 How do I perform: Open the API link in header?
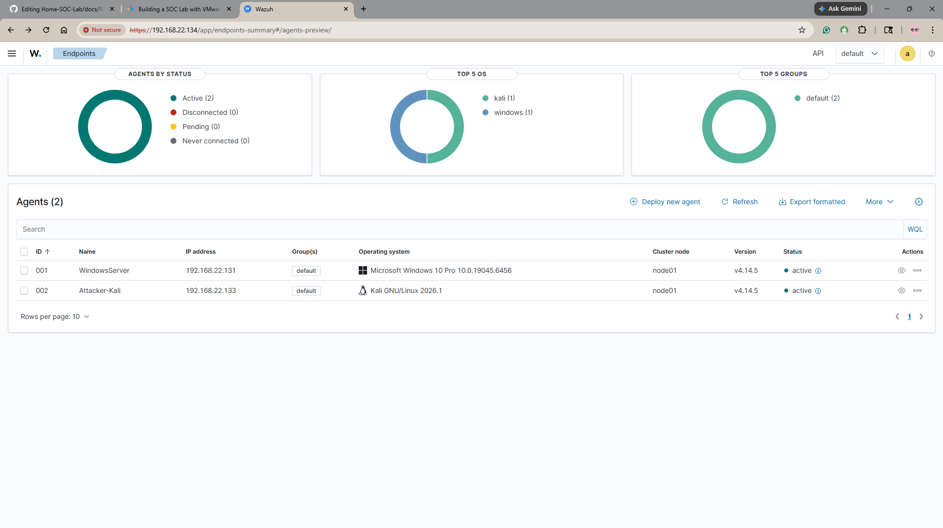[818, 53]
